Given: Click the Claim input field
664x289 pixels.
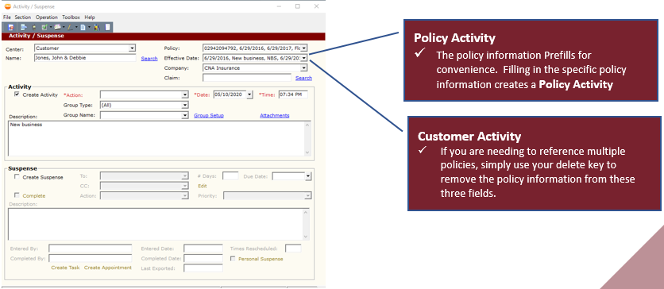Looking at the screenshot, I should pyautogui.click(x=247, y=78).
